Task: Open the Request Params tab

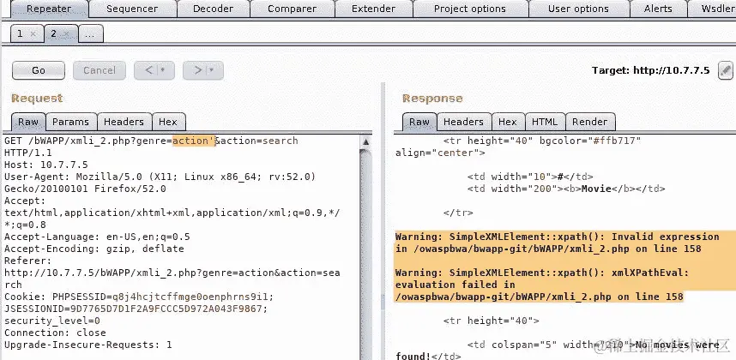Action: pyautogui.click(x=71, y=122)
